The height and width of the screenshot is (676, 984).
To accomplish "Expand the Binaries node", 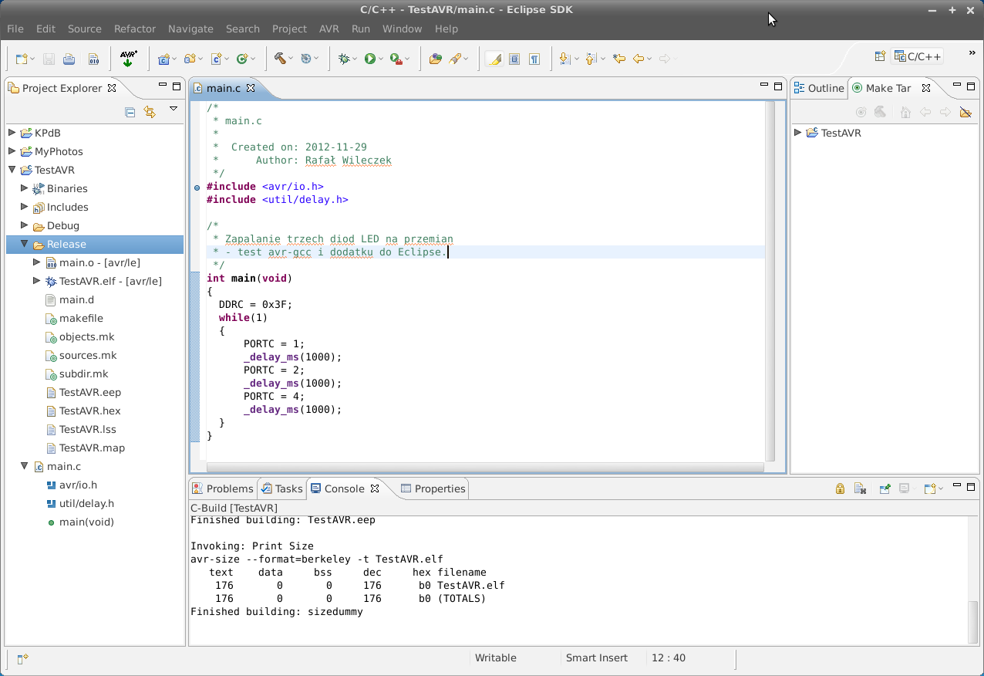I will coord(25,188).
